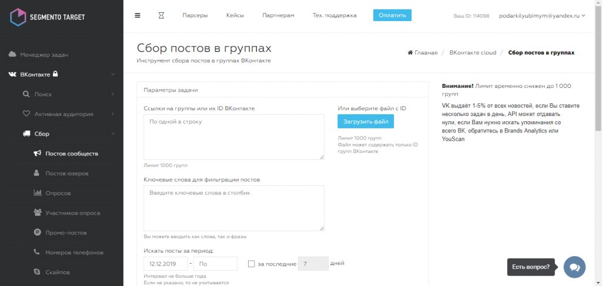Click the VK logo icon in sidebar
Viewport: 602px width, 286px height.
pos(12,74)
